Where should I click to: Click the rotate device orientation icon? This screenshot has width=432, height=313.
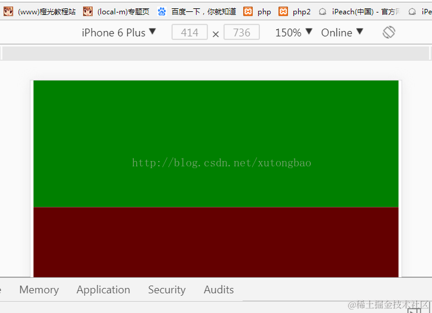(x=389, y=32)
